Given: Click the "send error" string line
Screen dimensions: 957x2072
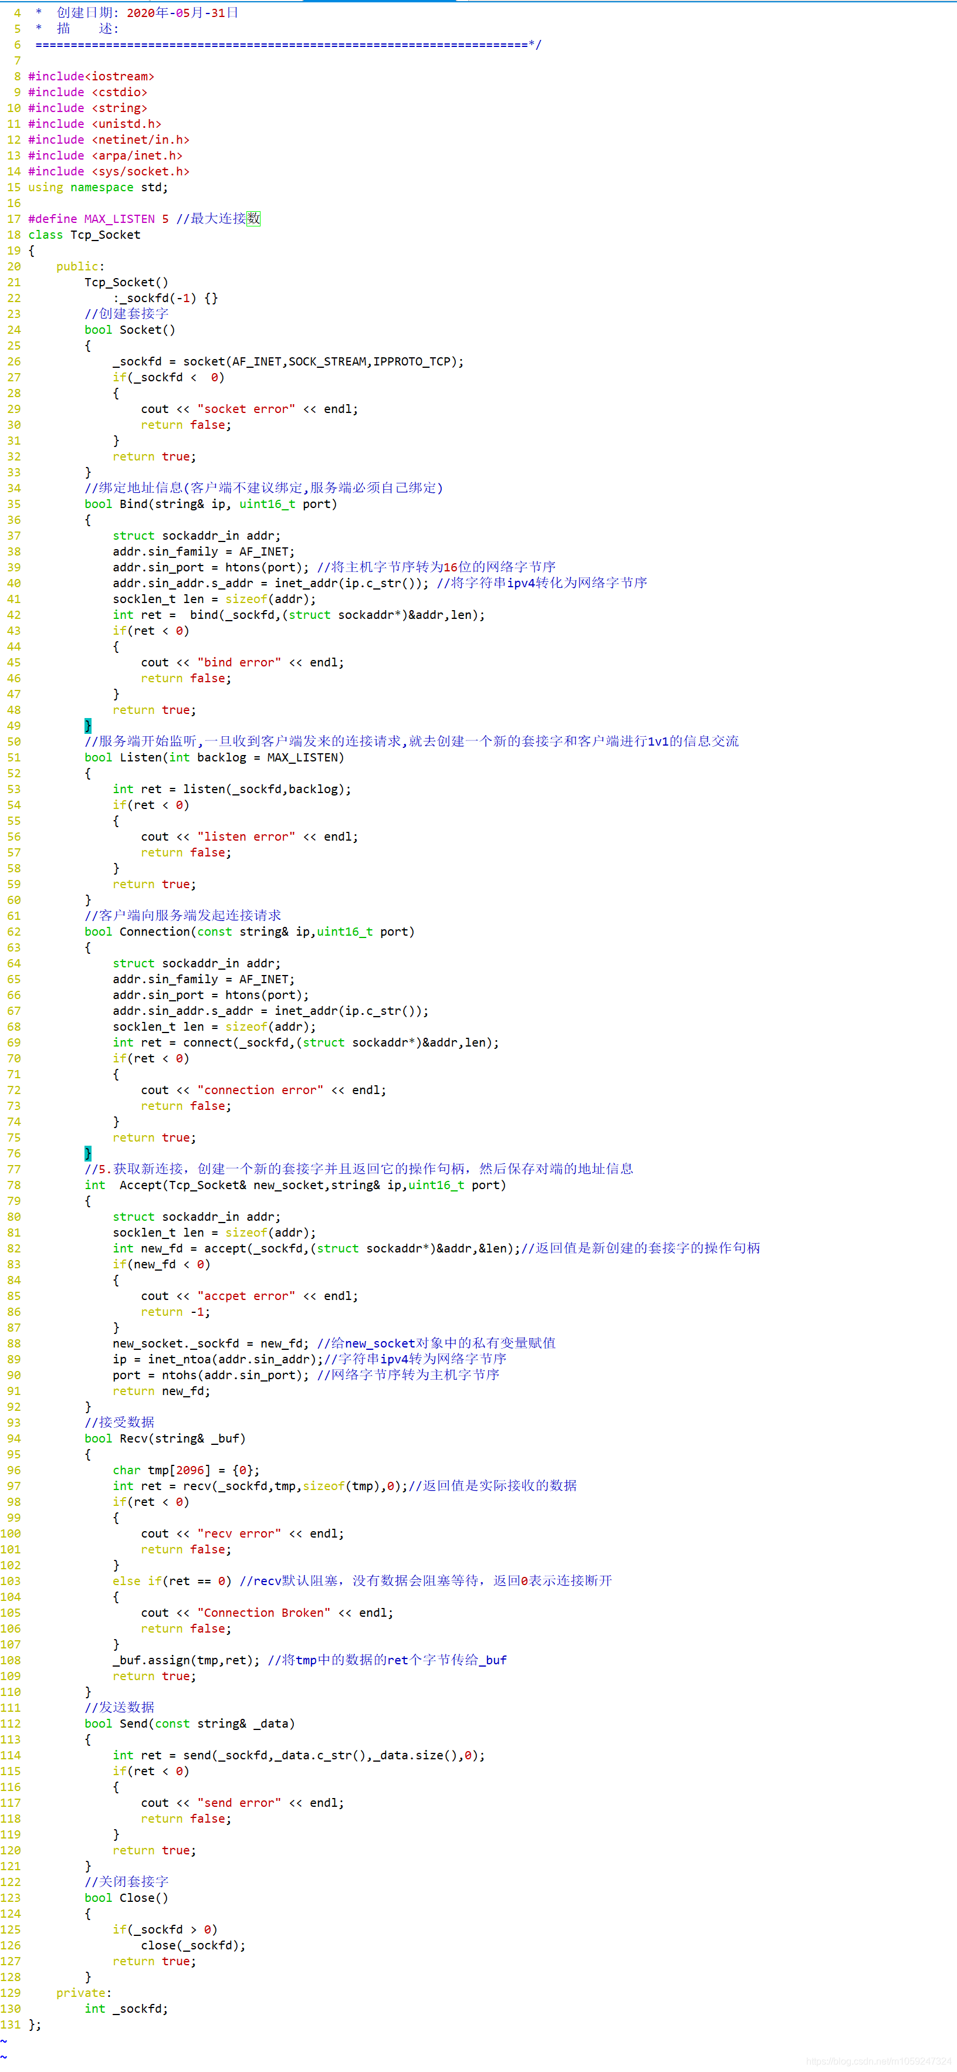Looking at the screenshot, I should click(242, 1803).
